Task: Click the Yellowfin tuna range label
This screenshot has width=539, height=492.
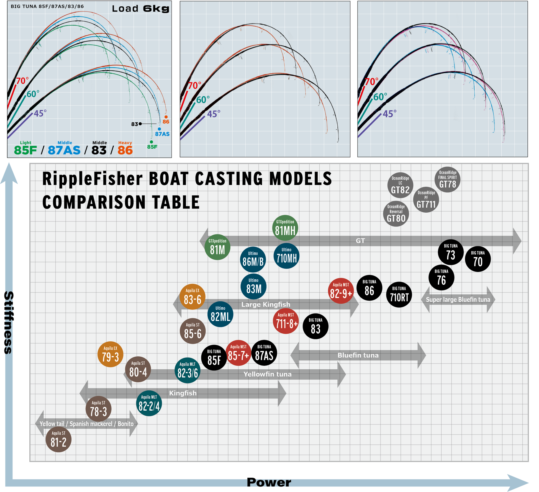Action: [267, 374]
